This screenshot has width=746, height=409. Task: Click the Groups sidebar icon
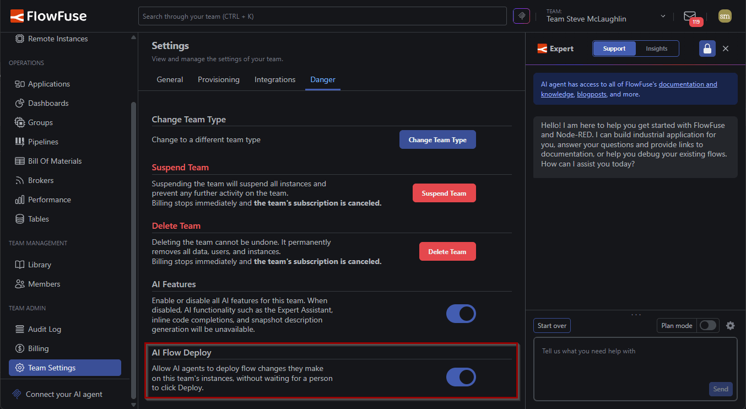20,122
